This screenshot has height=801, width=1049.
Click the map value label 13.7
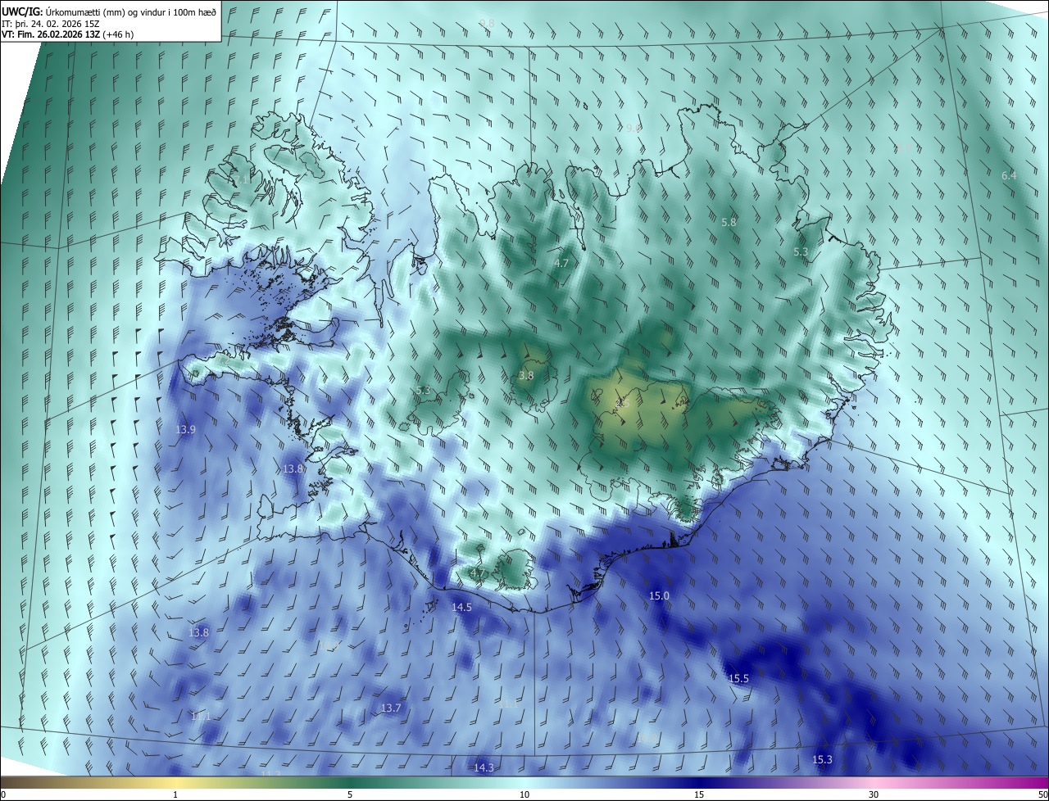click(391, 708)
